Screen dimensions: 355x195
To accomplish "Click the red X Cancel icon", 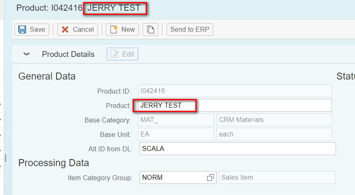I will [x=65, y=30].
